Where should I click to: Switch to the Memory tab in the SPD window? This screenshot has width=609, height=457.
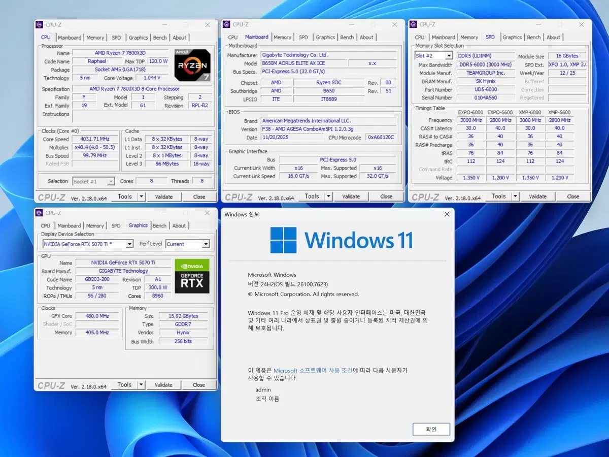[x=469, y=37]
